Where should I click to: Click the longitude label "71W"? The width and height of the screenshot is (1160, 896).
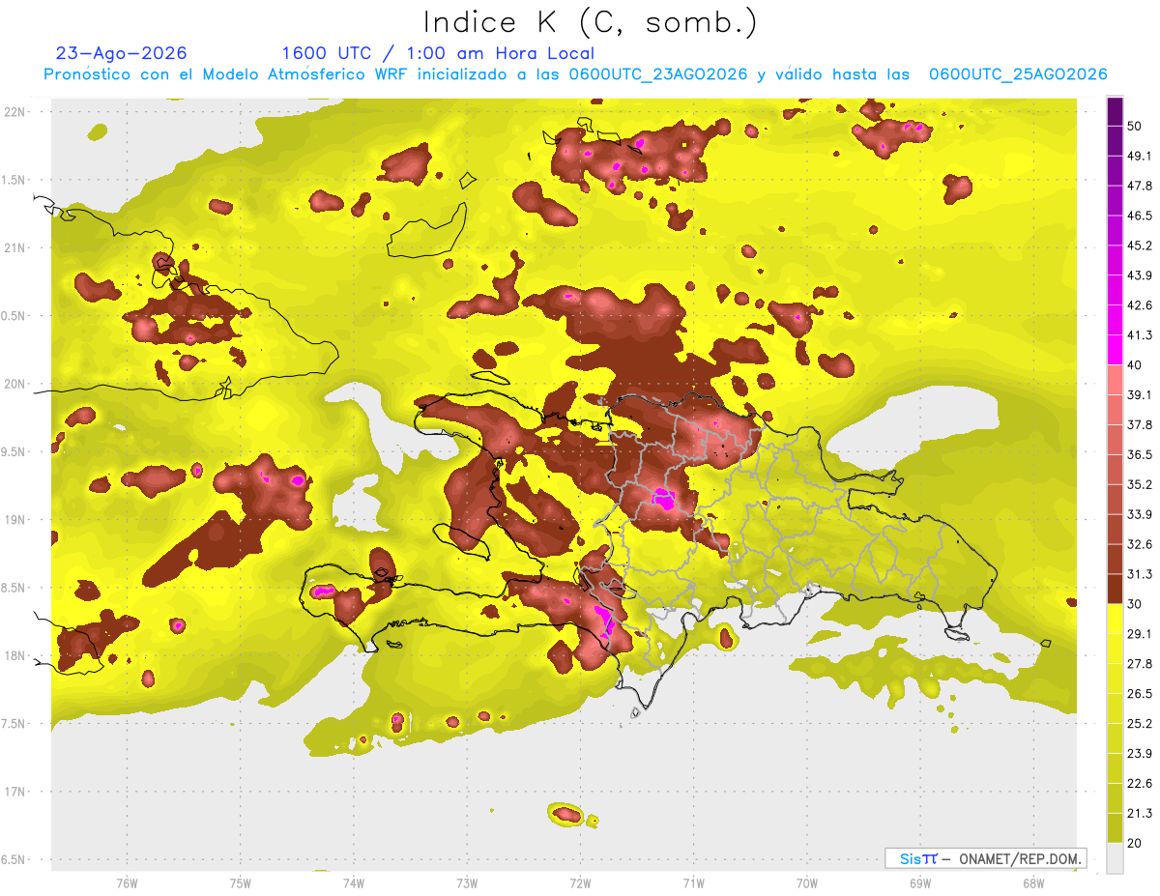pos(693,882)
